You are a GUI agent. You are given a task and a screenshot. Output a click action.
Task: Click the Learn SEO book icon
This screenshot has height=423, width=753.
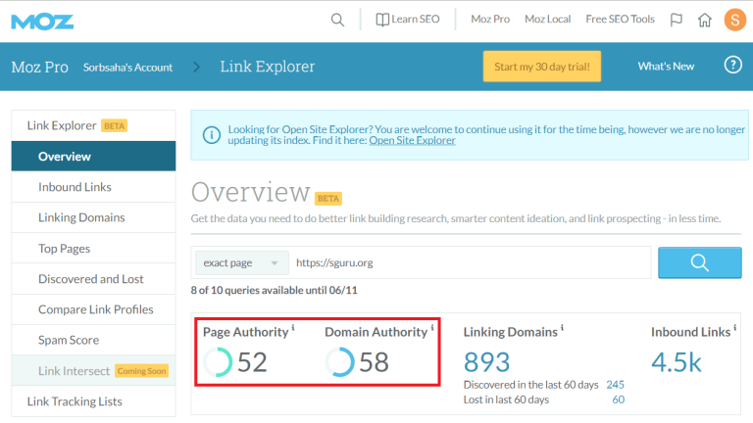382,20
